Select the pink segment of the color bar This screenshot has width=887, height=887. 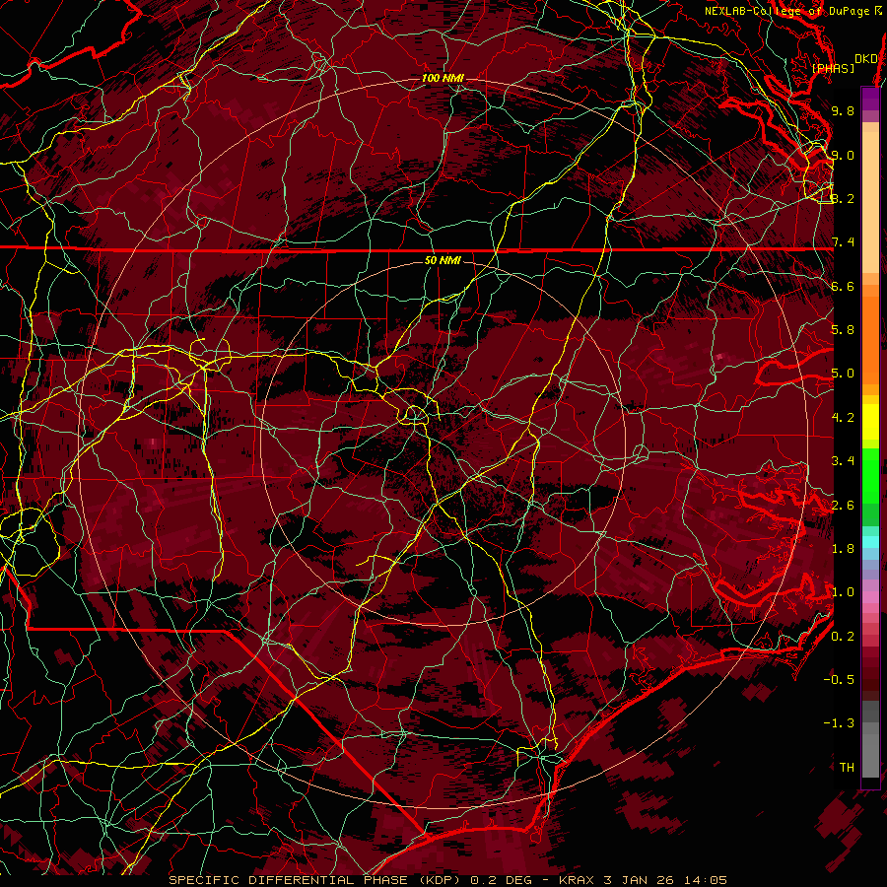pos(870,596)
